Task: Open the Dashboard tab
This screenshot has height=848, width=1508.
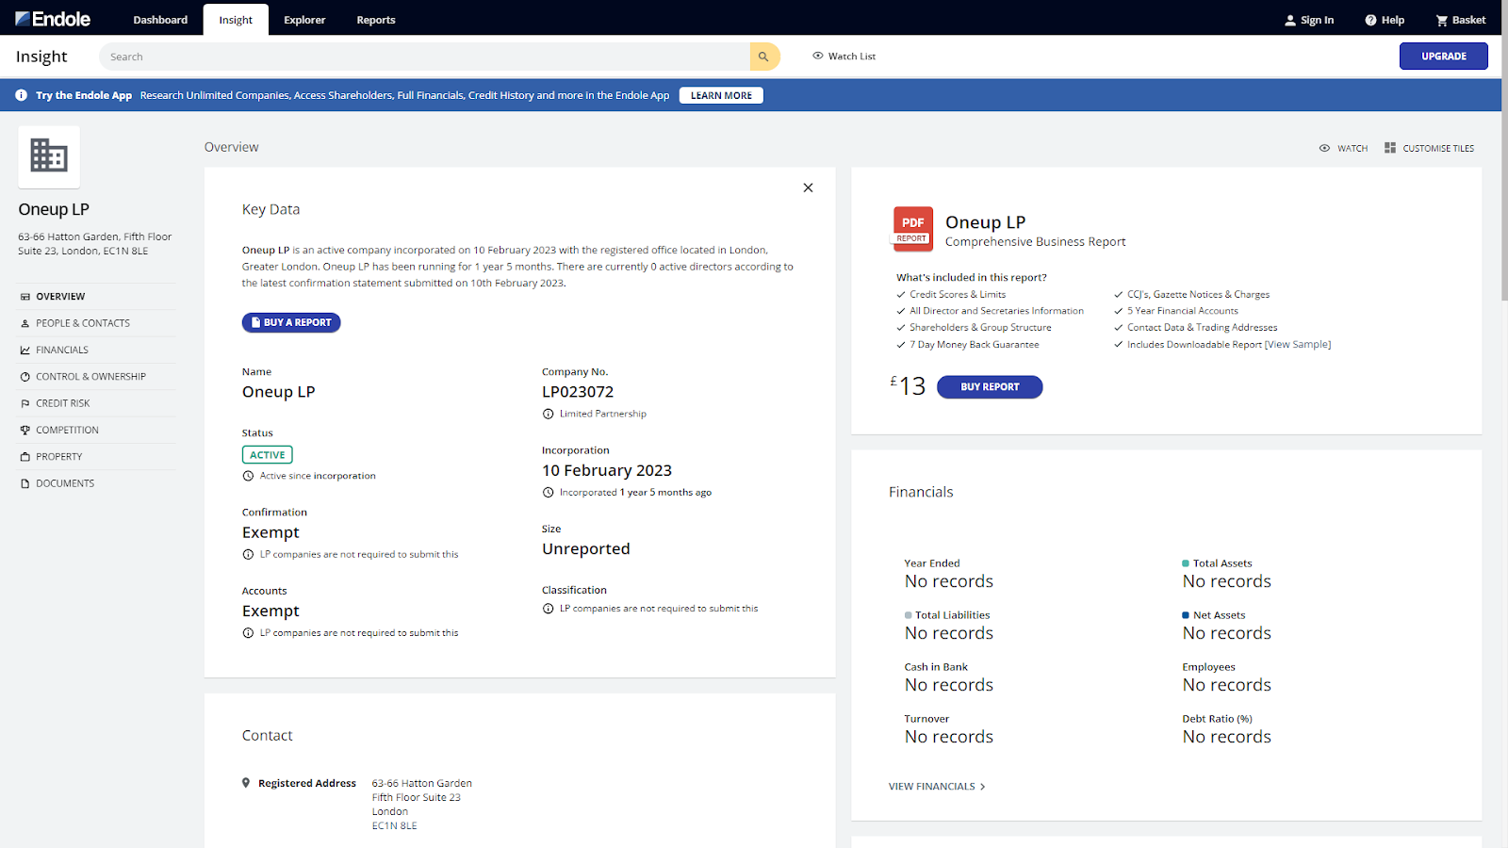Action: pyautogui.click(x=160, y=20)
